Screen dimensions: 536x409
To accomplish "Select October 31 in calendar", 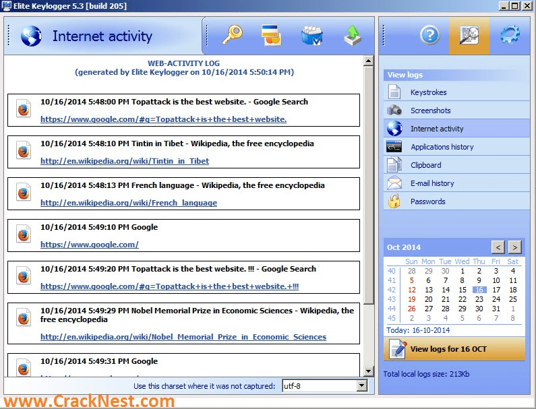I will pyautogui.click(x=496, y=309).
